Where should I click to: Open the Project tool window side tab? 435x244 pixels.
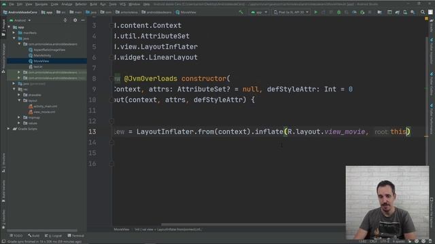3,28
